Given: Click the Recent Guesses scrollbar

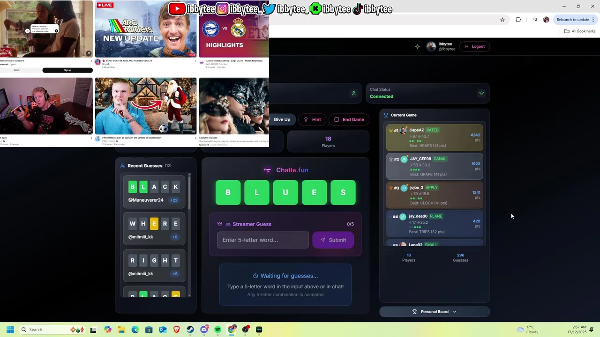Looking at the screenshot, I should (x=189, y=192).
